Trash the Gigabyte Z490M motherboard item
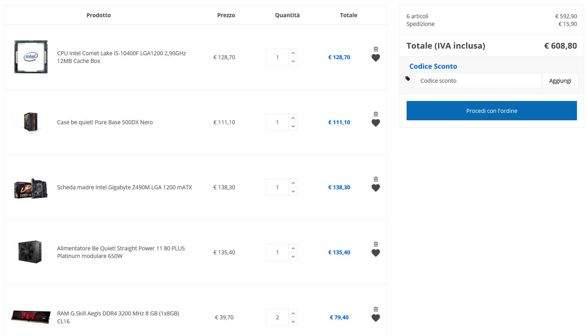This screenshot has width=587, height=336. [x=376, y=179]
